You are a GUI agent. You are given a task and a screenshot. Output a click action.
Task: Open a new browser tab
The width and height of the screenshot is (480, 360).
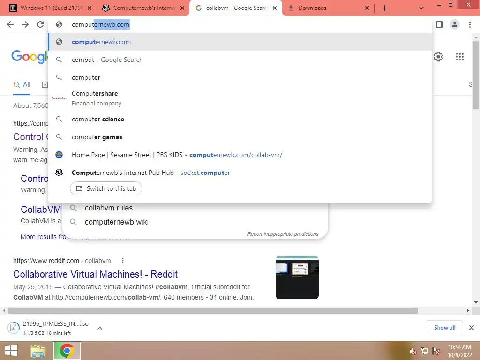pyautogui.click(x=385, y=8)
